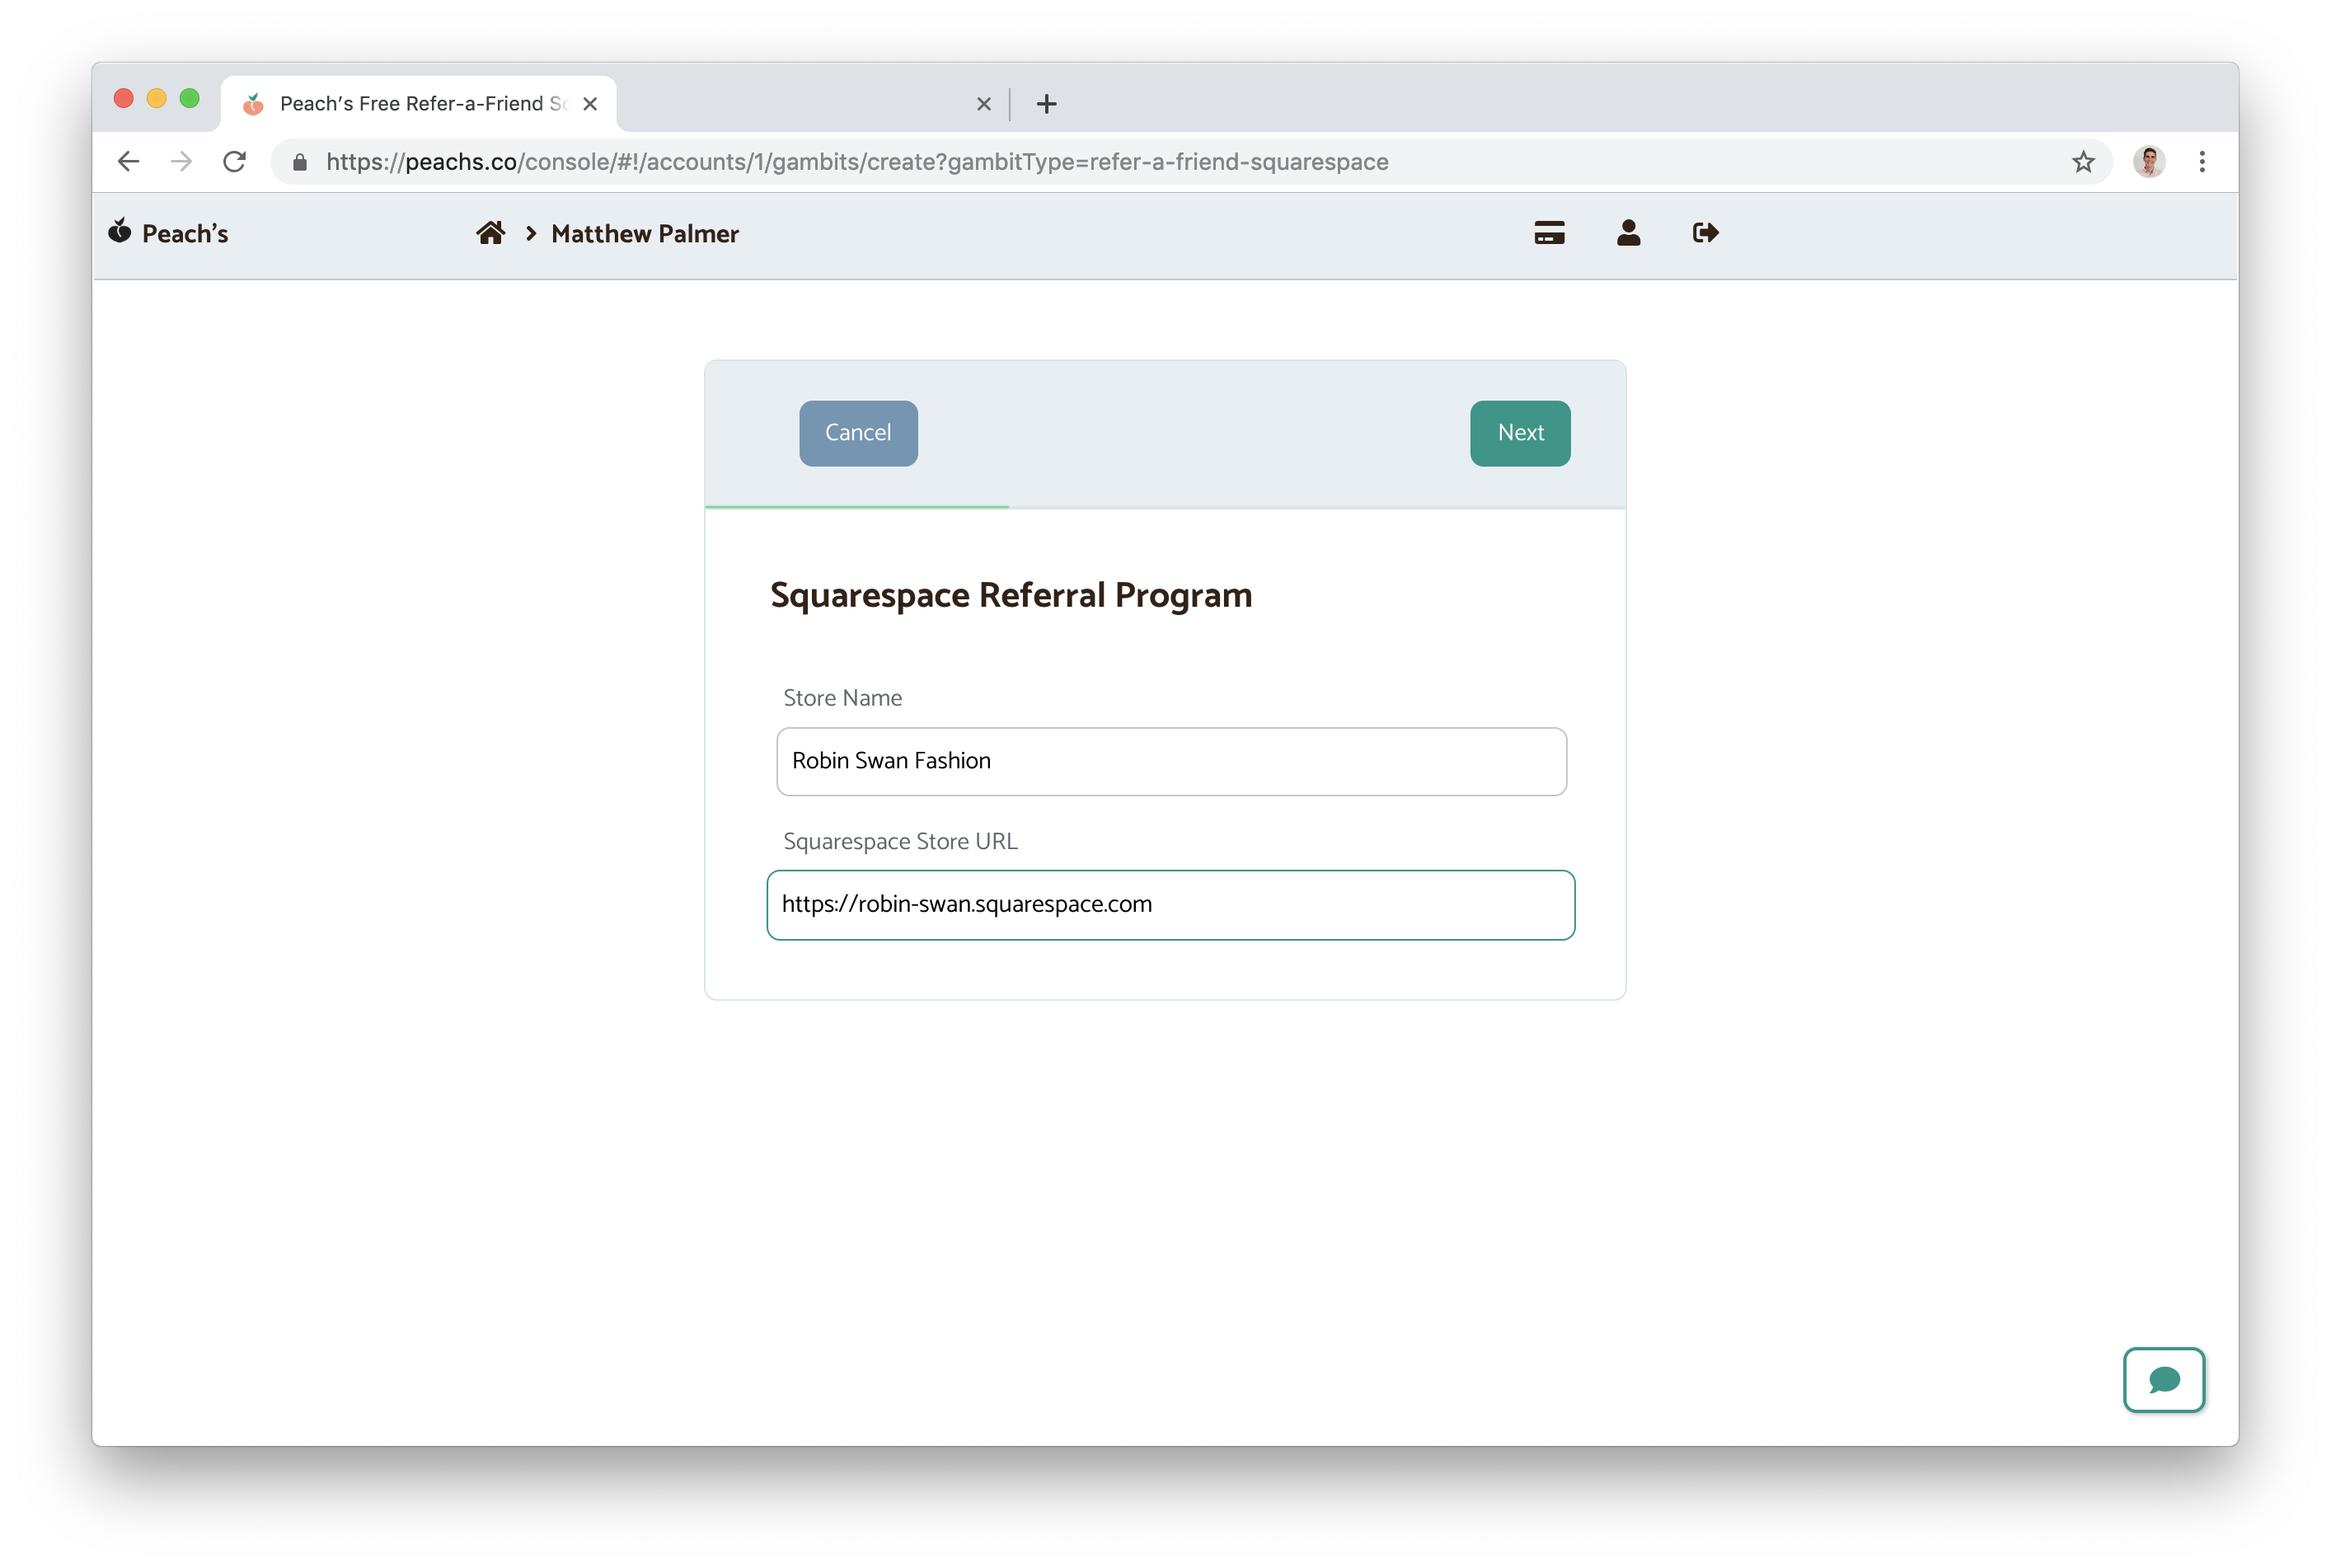The height and width of the screenshot is (1568, 2331).
Task: Open the user account person icon
Action: coord(1627,233)
